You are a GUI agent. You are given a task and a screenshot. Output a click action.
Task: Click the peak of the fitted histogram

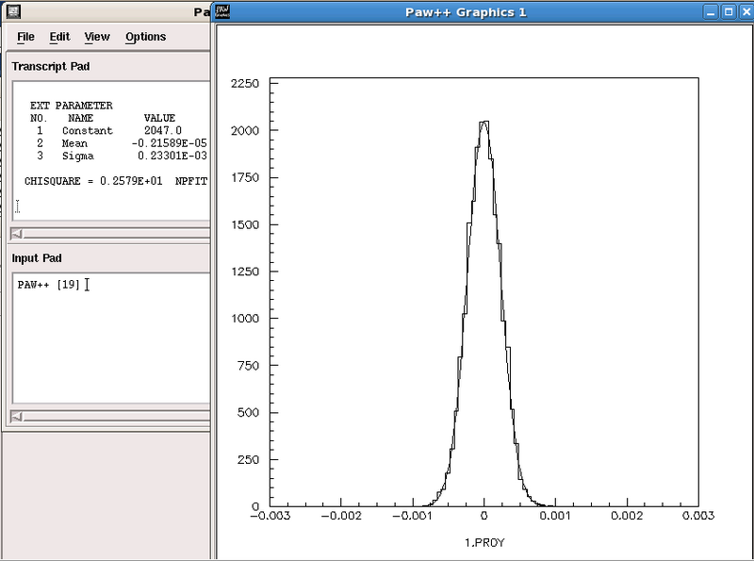pyautogui.click(x=484, y=123)
